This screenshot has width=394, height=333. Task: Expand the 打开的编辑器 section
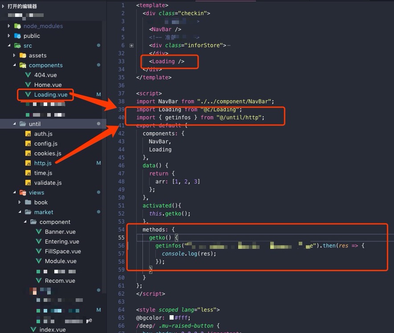click(x=3, y=6)
